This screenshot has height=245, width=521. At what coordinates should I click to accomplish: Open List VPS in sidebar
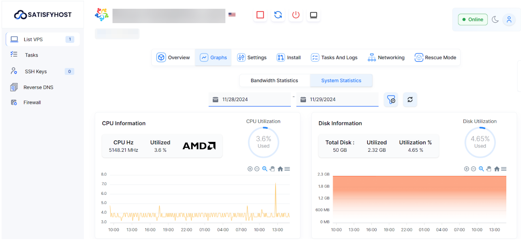pyautogui.click(x=43, y=39)
